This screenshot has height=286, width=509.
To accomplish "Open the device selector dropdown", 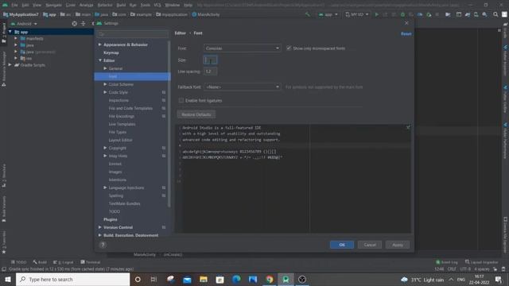I will pos(357,14).
